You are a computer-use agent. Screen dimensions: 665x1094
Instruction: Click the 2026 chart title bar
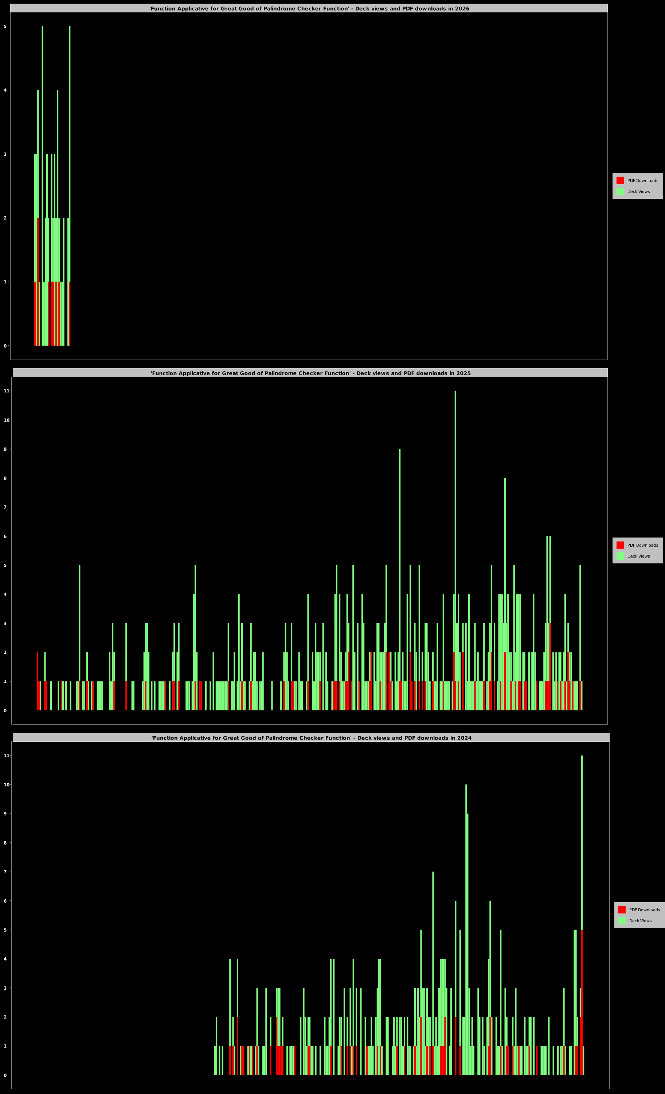(309, 8)
